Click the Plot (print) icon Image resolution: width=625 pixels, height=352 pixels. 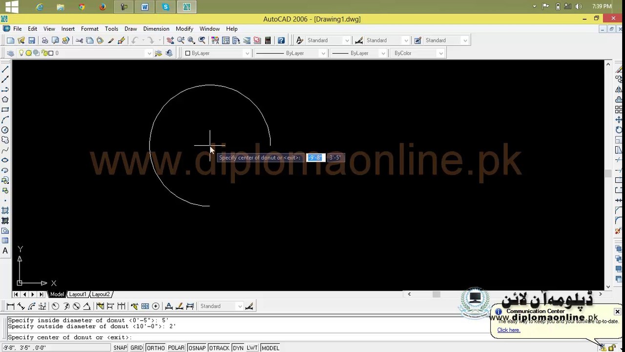[x=44, y=41]
